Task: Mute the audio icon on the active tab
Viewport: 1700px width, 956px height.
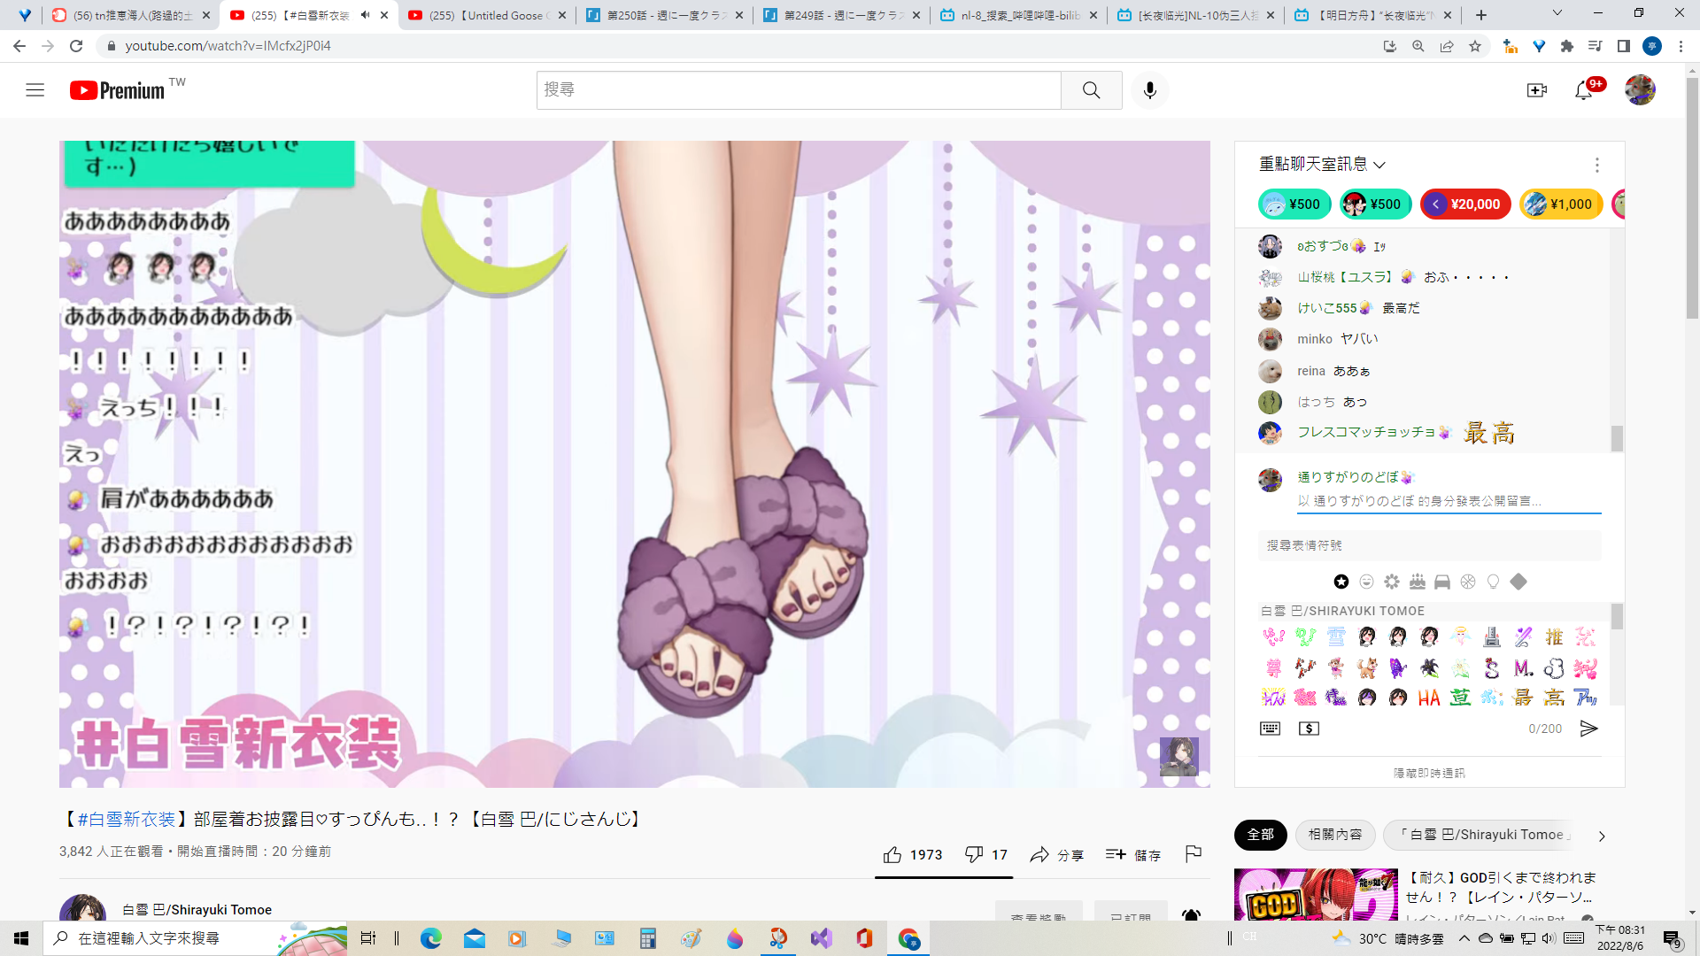Action: pyautogui.click(x=365, y=15)
